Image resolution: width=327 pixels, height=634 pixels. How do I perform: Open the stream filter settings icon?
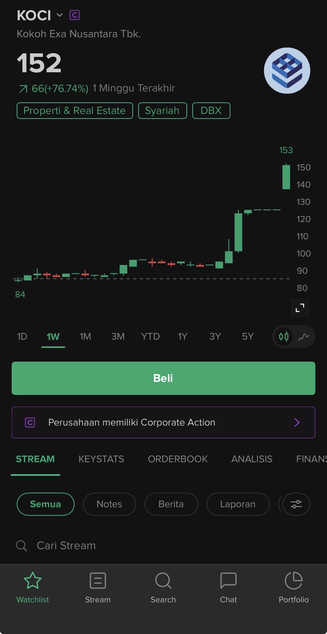point(296,504)
